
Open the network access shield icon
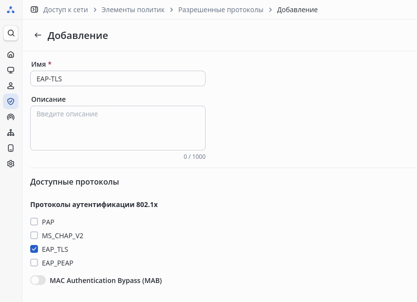tap(11, 101)
